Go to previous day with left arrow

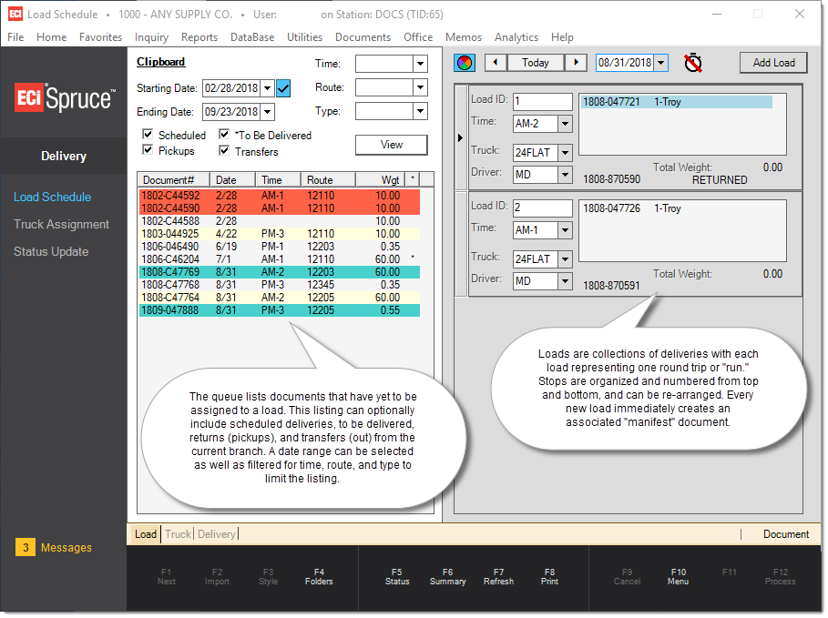497,63
